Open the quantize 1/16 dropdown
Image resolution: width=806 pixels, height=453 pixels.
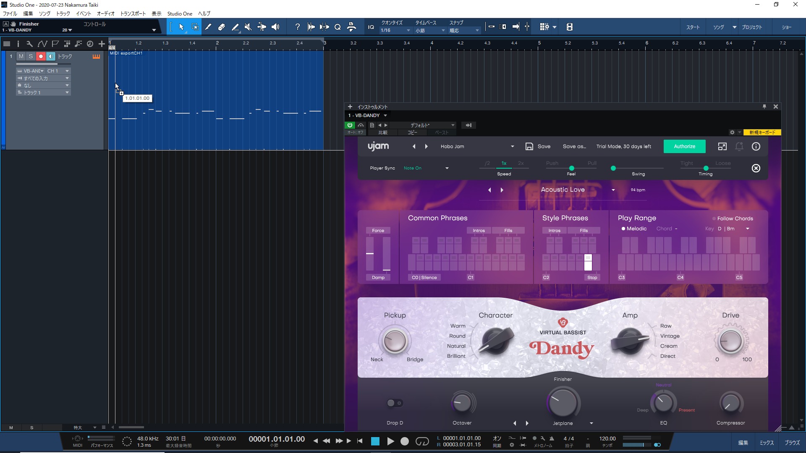pyautogui.click(x=395, y=31)
